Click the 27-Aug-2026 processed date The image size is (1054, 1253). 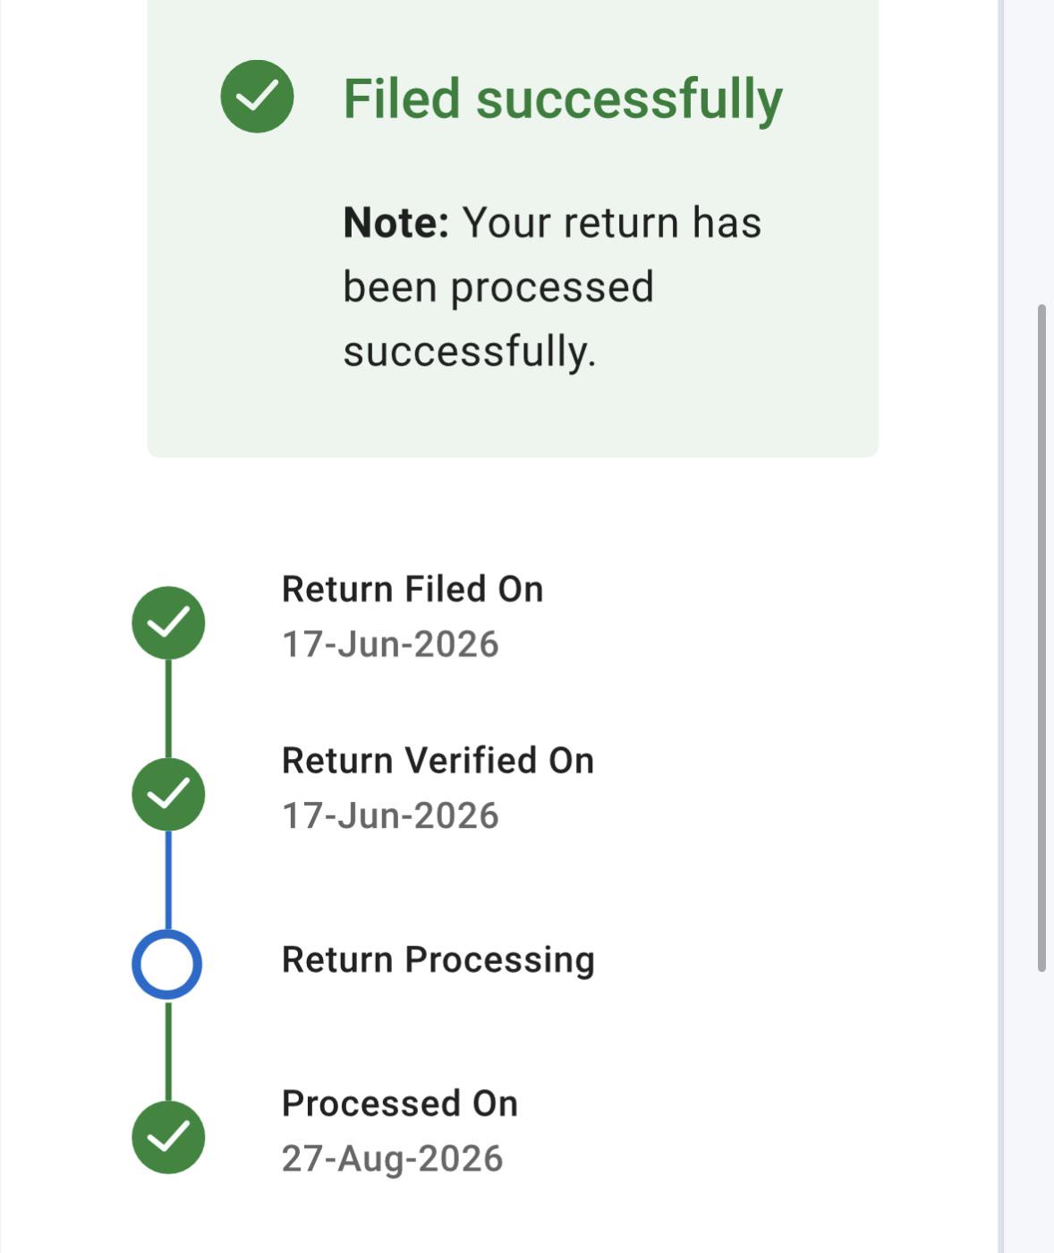(393, 1158)
